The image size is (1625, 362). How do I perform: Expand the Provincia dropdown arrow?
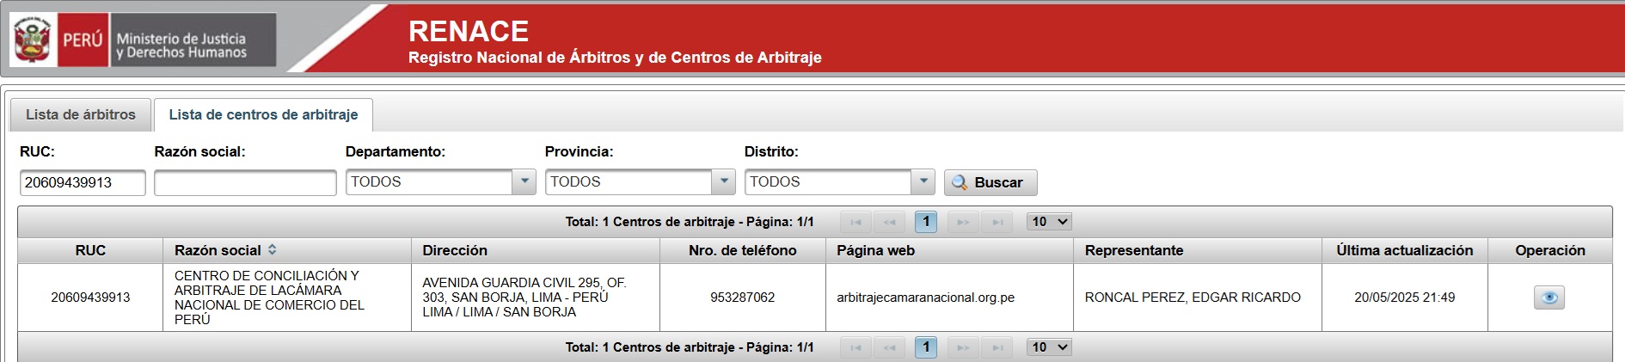coord(724,181)
